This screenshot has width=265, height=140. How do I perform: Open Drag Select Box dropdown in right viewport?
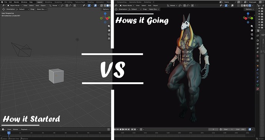(x=154, y=9)
